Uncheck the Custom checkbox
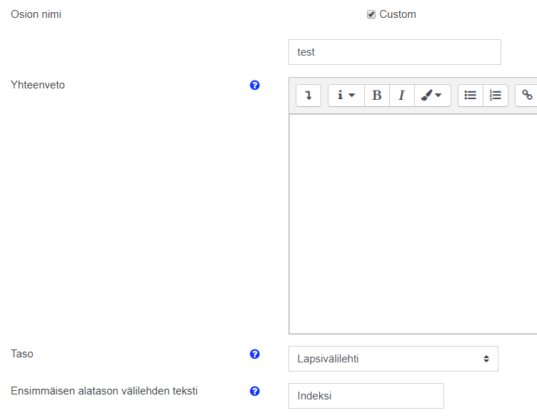Screen dimensions: 537x418 click(x=371, y=15)
